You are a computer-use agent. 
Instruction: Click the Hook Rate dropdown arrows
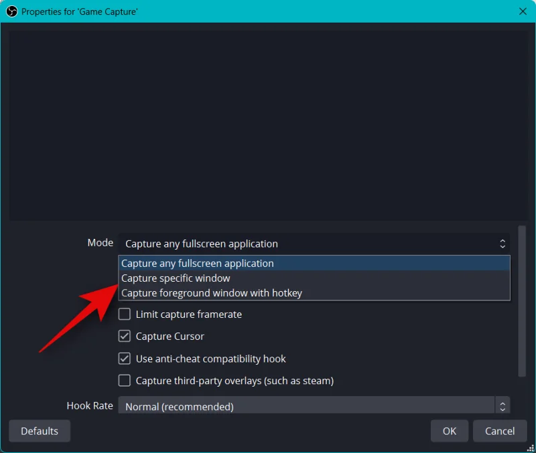tap(503, 406)
